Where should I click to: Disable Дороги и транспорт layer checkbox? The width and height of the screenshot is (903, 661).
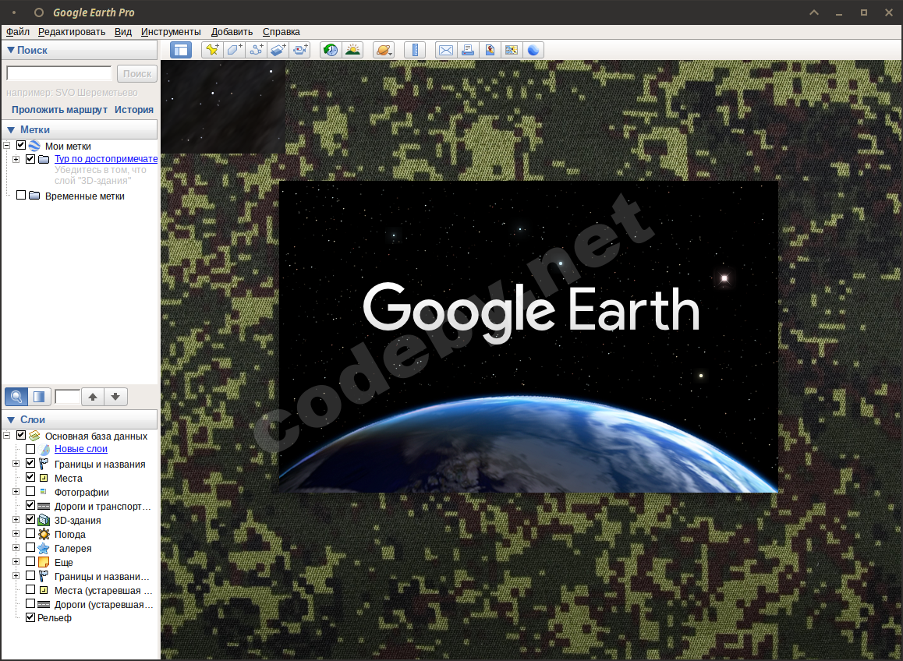(x=30, y=505)
